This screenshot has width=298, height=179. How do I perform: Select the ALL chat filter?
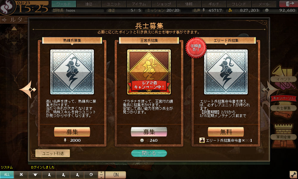(7, 175)
